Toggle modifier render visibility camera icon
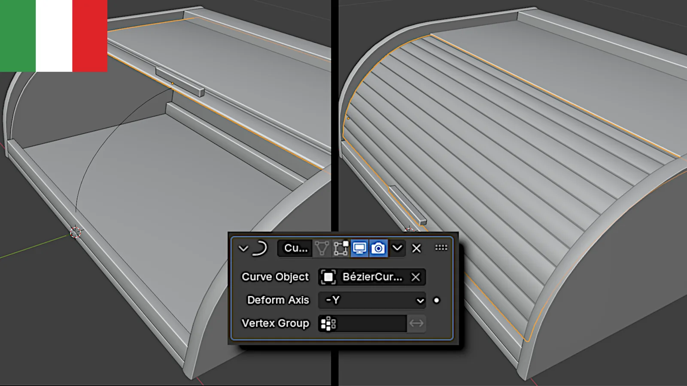 pyautogui.click(x=378, y=248)
